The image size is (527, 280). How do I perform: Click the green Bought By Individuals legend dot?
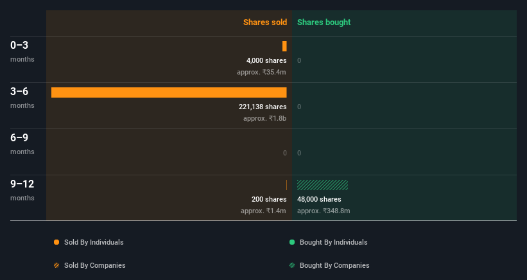click(292, 242)
